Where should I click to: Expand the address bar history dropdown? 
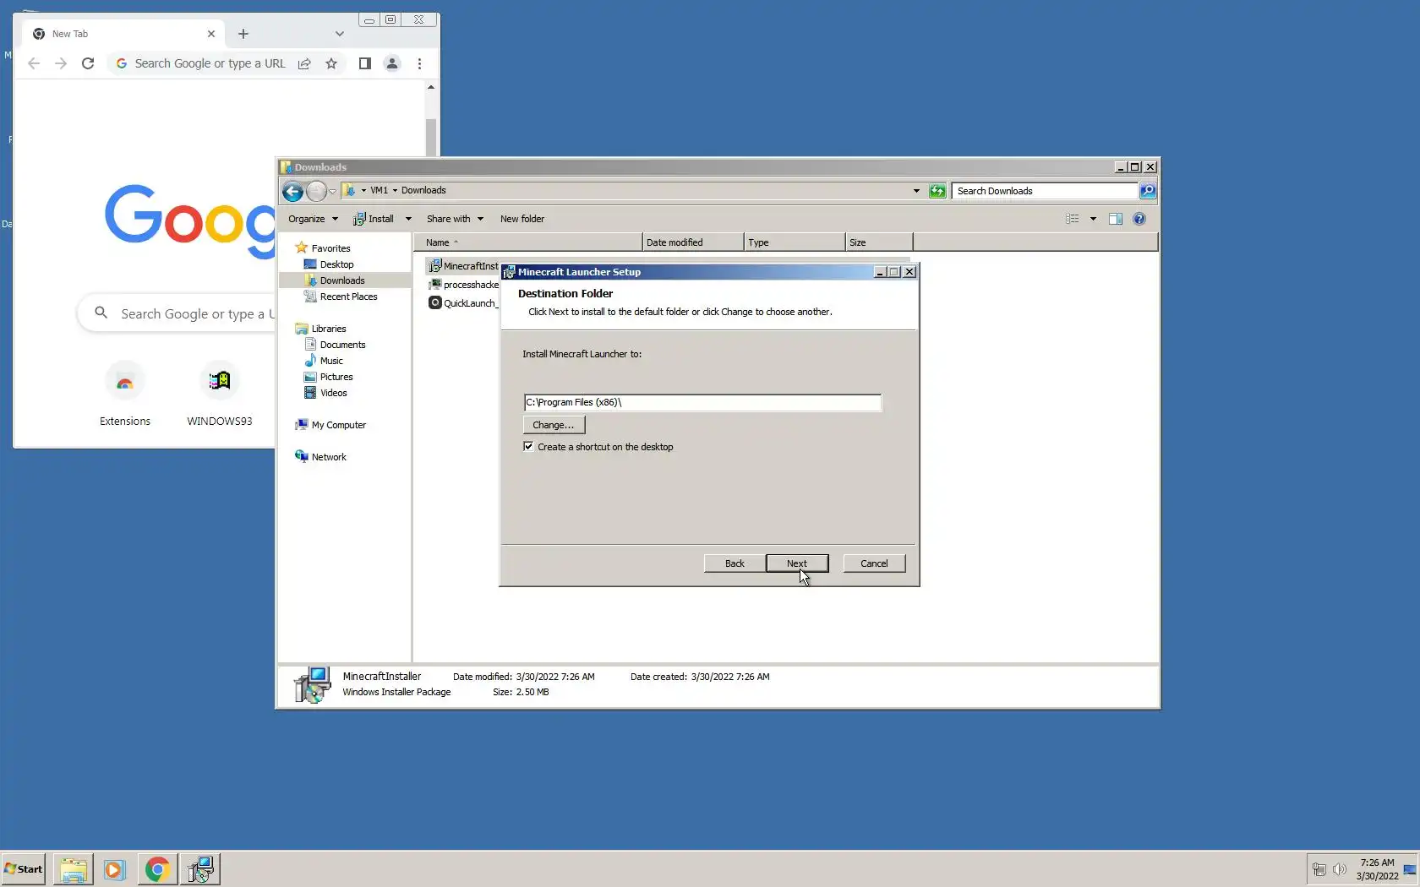(916, 191)
